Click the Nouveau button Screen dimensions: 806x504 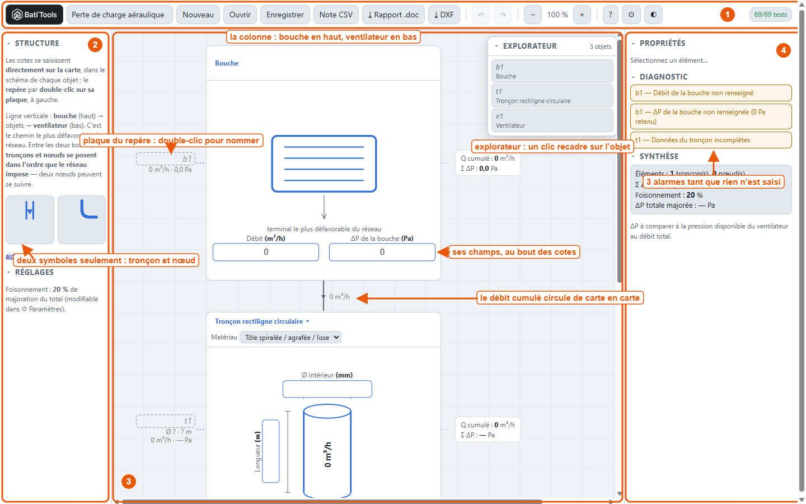[198, 15]
